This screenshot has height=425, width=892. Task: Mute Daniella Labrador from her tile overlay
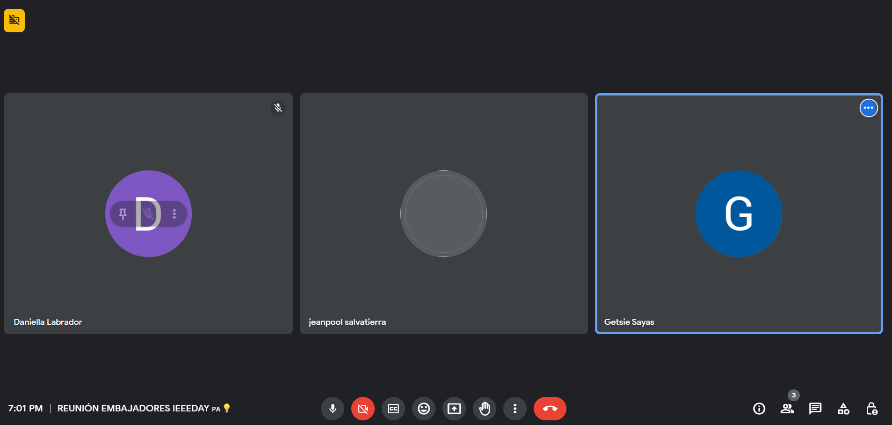click(148, 214)
